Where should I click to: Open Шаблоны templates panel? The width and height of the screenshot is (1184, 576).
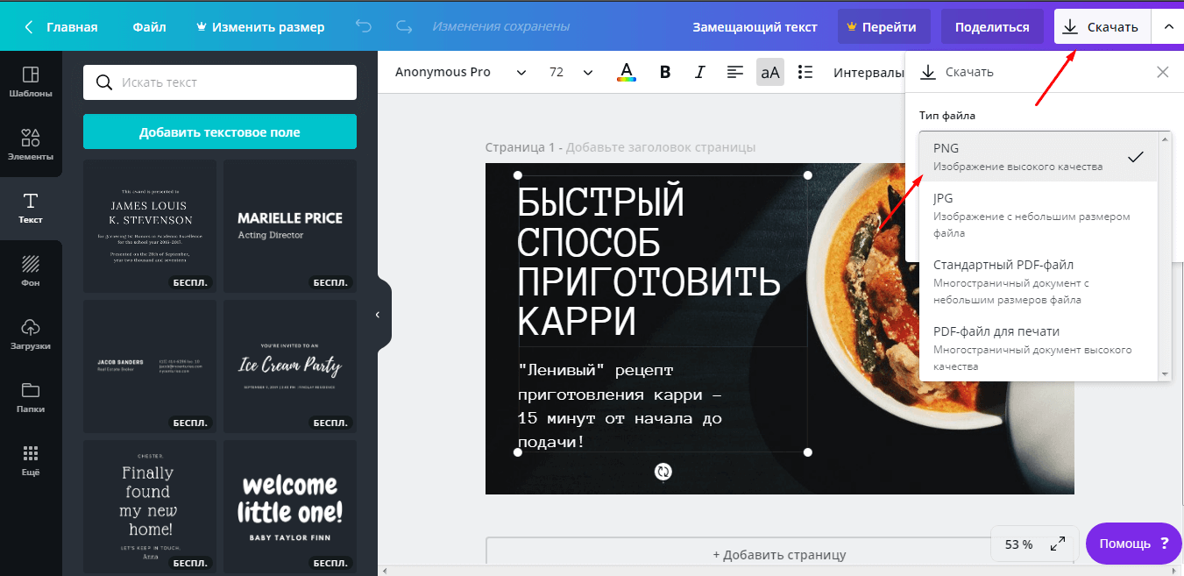pyautogui.click(x=31, y=82)
